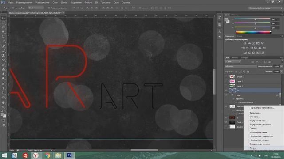
Task: Select the Lasso tool
Action: point(3,27)
